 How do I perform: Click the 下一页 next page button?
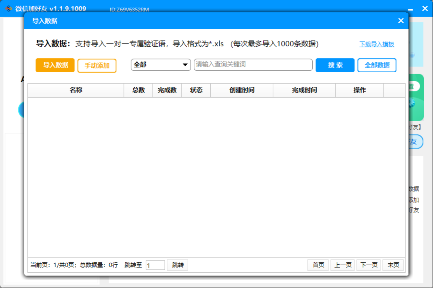coord(368,265)
